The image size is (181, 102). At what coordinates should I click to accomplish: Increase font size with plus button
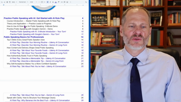pos(45,2)
